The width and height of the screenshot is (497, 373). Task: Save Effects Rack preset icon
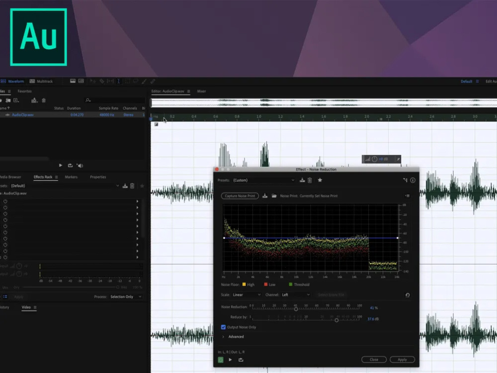tap(125, 186)
